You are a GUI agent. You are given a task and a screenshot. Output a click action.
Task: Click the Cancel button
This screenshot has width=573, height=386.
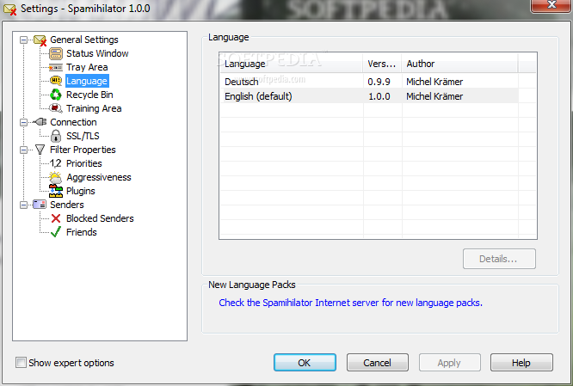point(378,363)
